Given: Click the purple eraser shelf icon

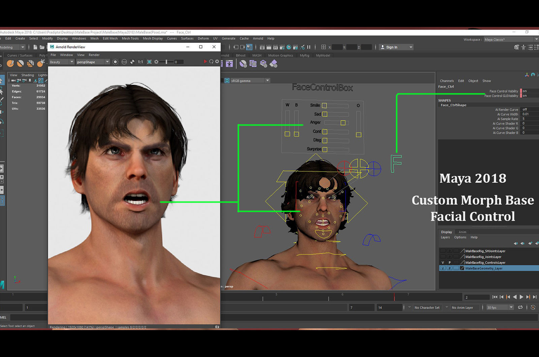Looking at the screenshot, I should [x=274, y=63].
